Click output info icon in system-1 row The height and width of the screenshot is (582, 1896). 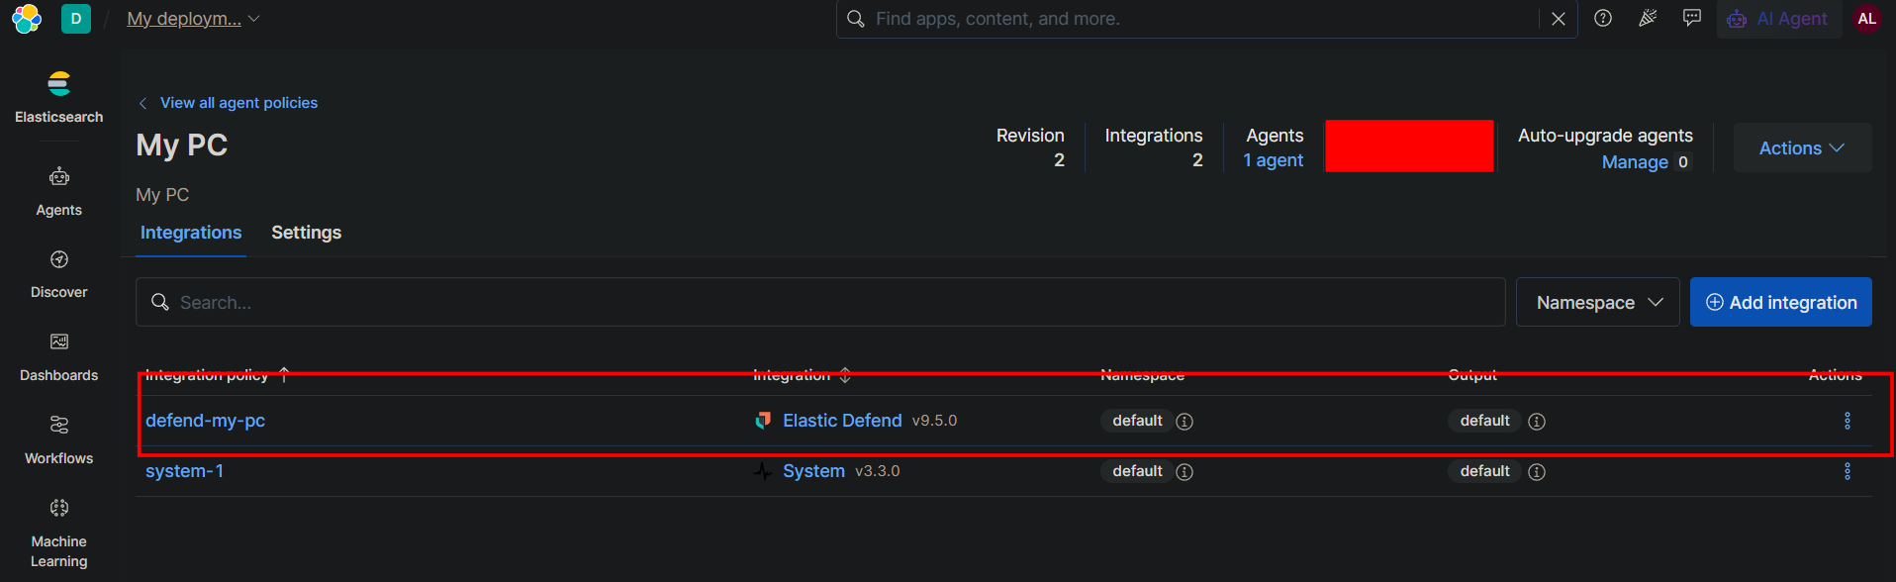click(1537, 472)
